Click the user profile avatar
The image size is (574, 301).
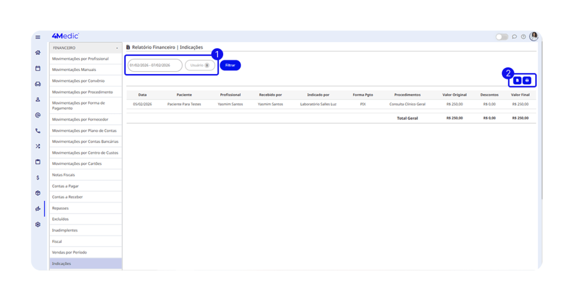534,36
